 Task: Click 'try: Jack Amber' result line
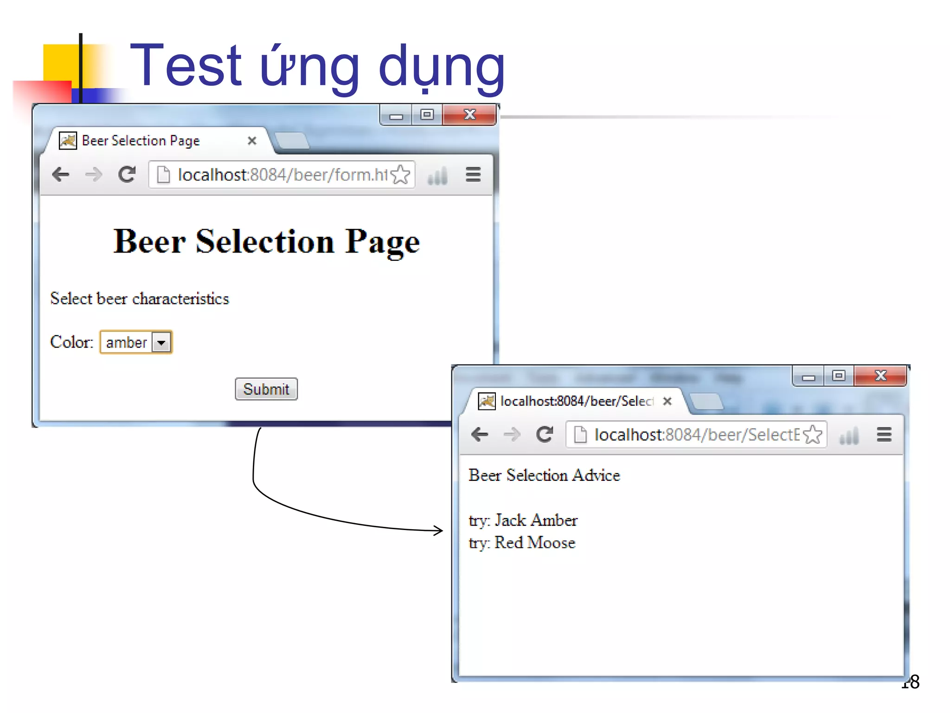523,520
